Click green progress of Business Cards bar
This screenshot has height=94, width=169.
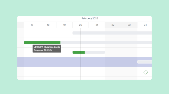[42, 42]
